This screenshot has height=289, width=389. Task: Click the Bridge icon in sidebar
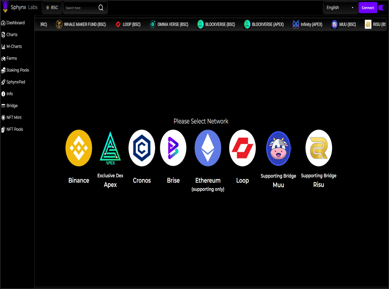[3, 106]
